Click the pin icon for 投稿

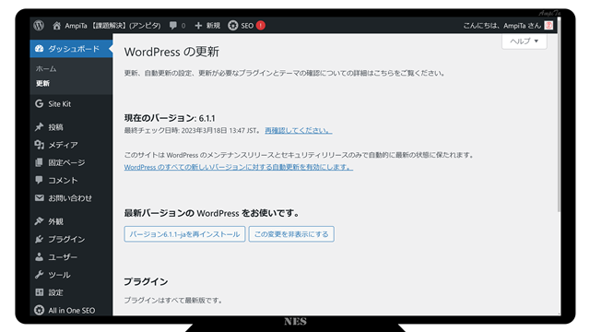[x=39, y=127]
